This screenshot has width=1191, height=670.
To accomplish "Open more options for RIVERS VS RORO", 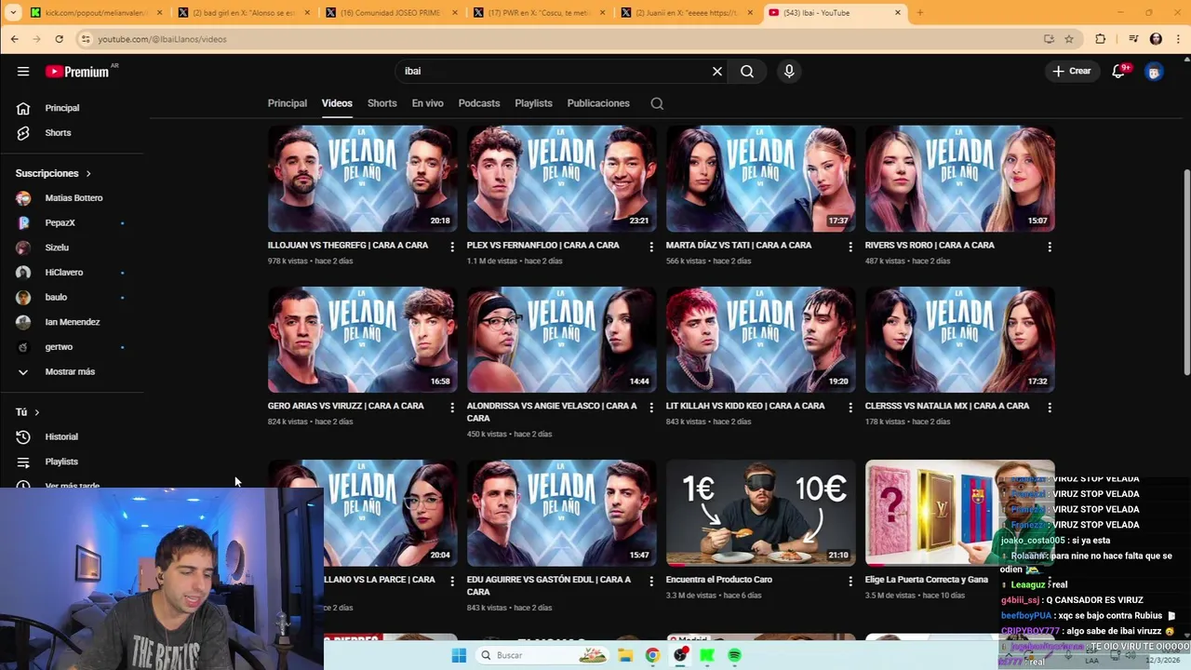I will click(1050, 247).
